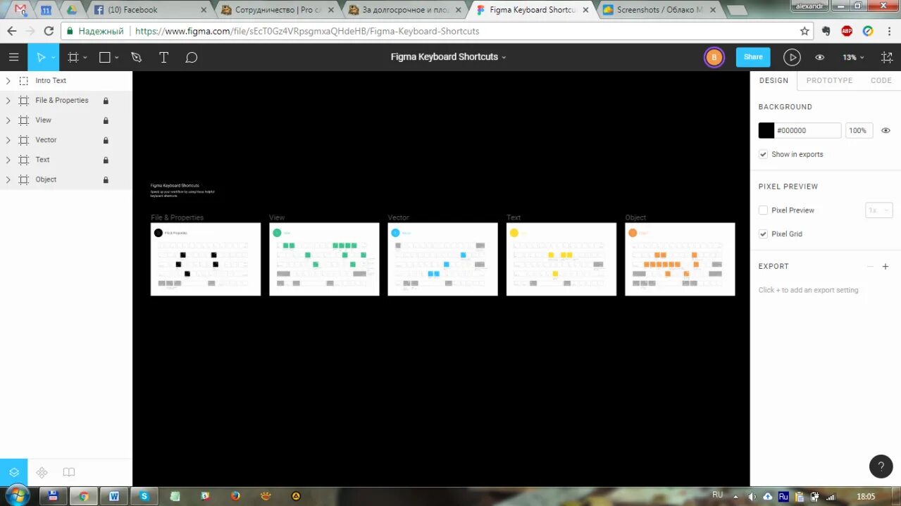
Task: Open Skype from the taskbar
Action: 144,495
